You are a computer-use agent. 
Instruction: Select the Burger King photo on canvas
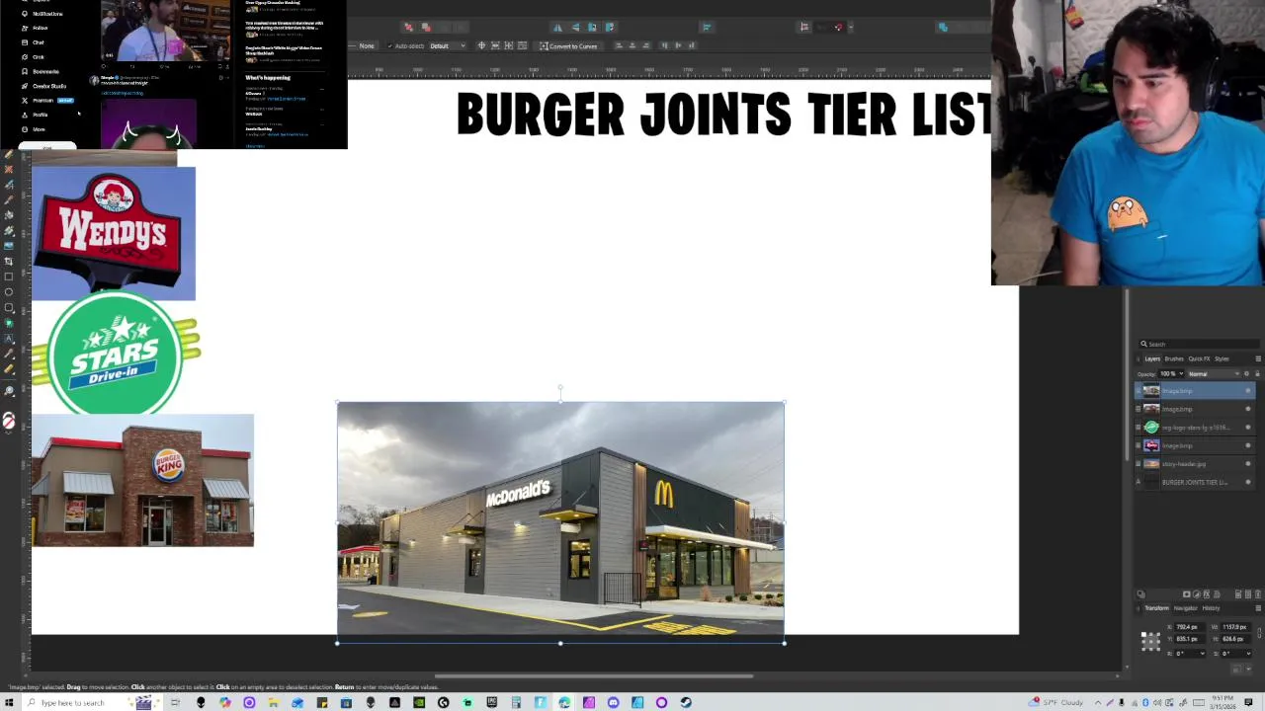click(x=142, y=481)
